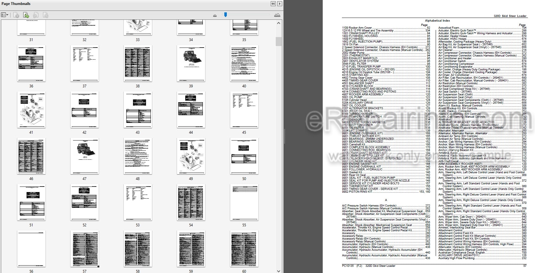535x273 pixels.
Task: Click the 'PC10135' footer text
Action: tap(348, 266)
